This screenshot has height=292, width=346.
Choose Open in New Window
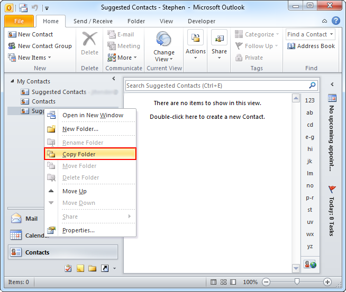pos(90,115)
